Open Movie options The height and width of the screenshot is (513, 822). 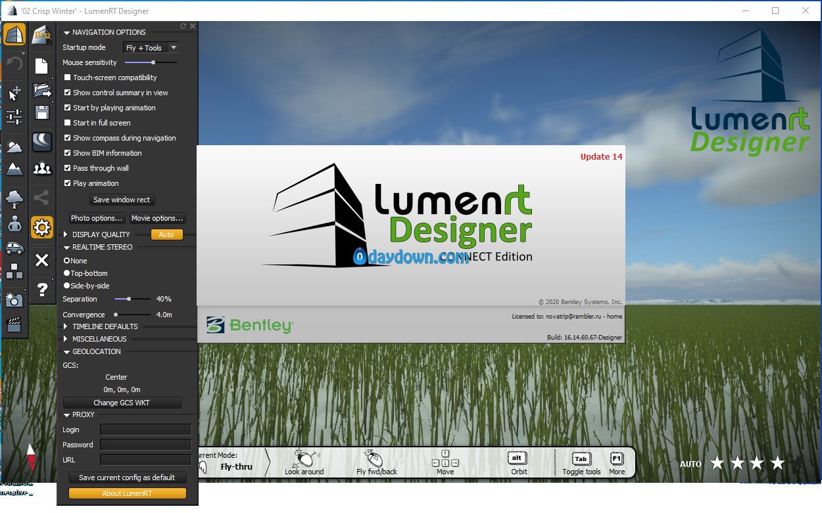pyautogui.click(x=157, y=218)
